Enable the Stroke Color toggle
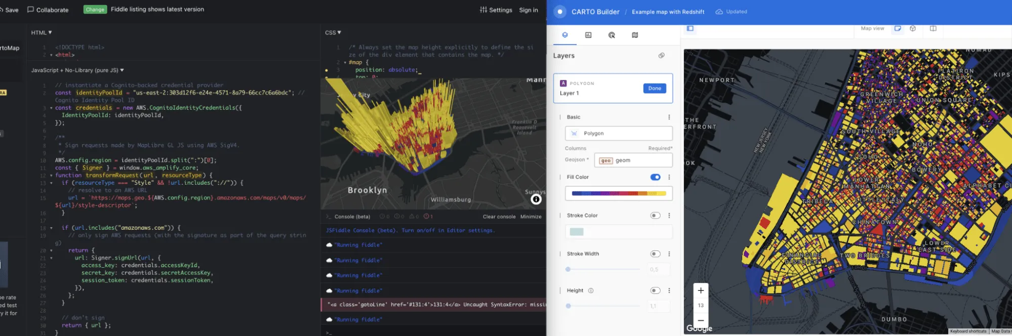This screenshot has width=1012, height=336. pos(655,216)
